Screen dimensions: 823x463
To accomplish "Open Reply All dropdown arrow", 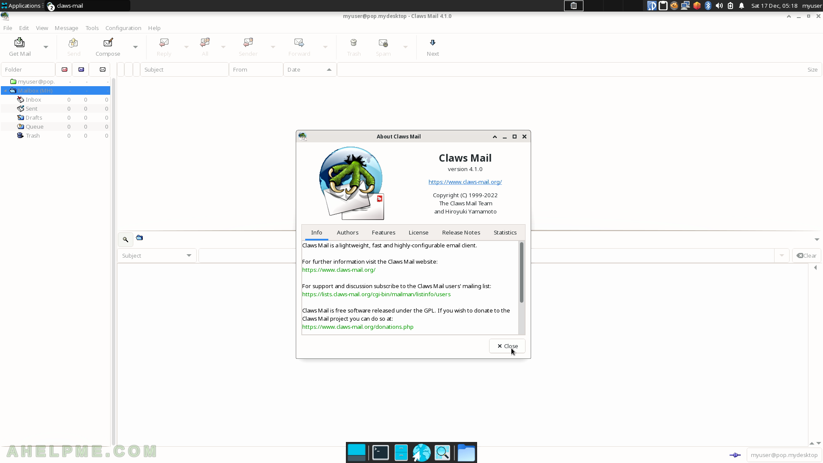I will click(x=223, y=47).
